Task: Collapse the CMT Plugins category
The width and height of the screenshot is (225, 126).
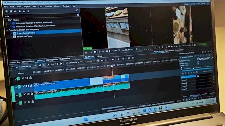Action: (x=6, y=20)
